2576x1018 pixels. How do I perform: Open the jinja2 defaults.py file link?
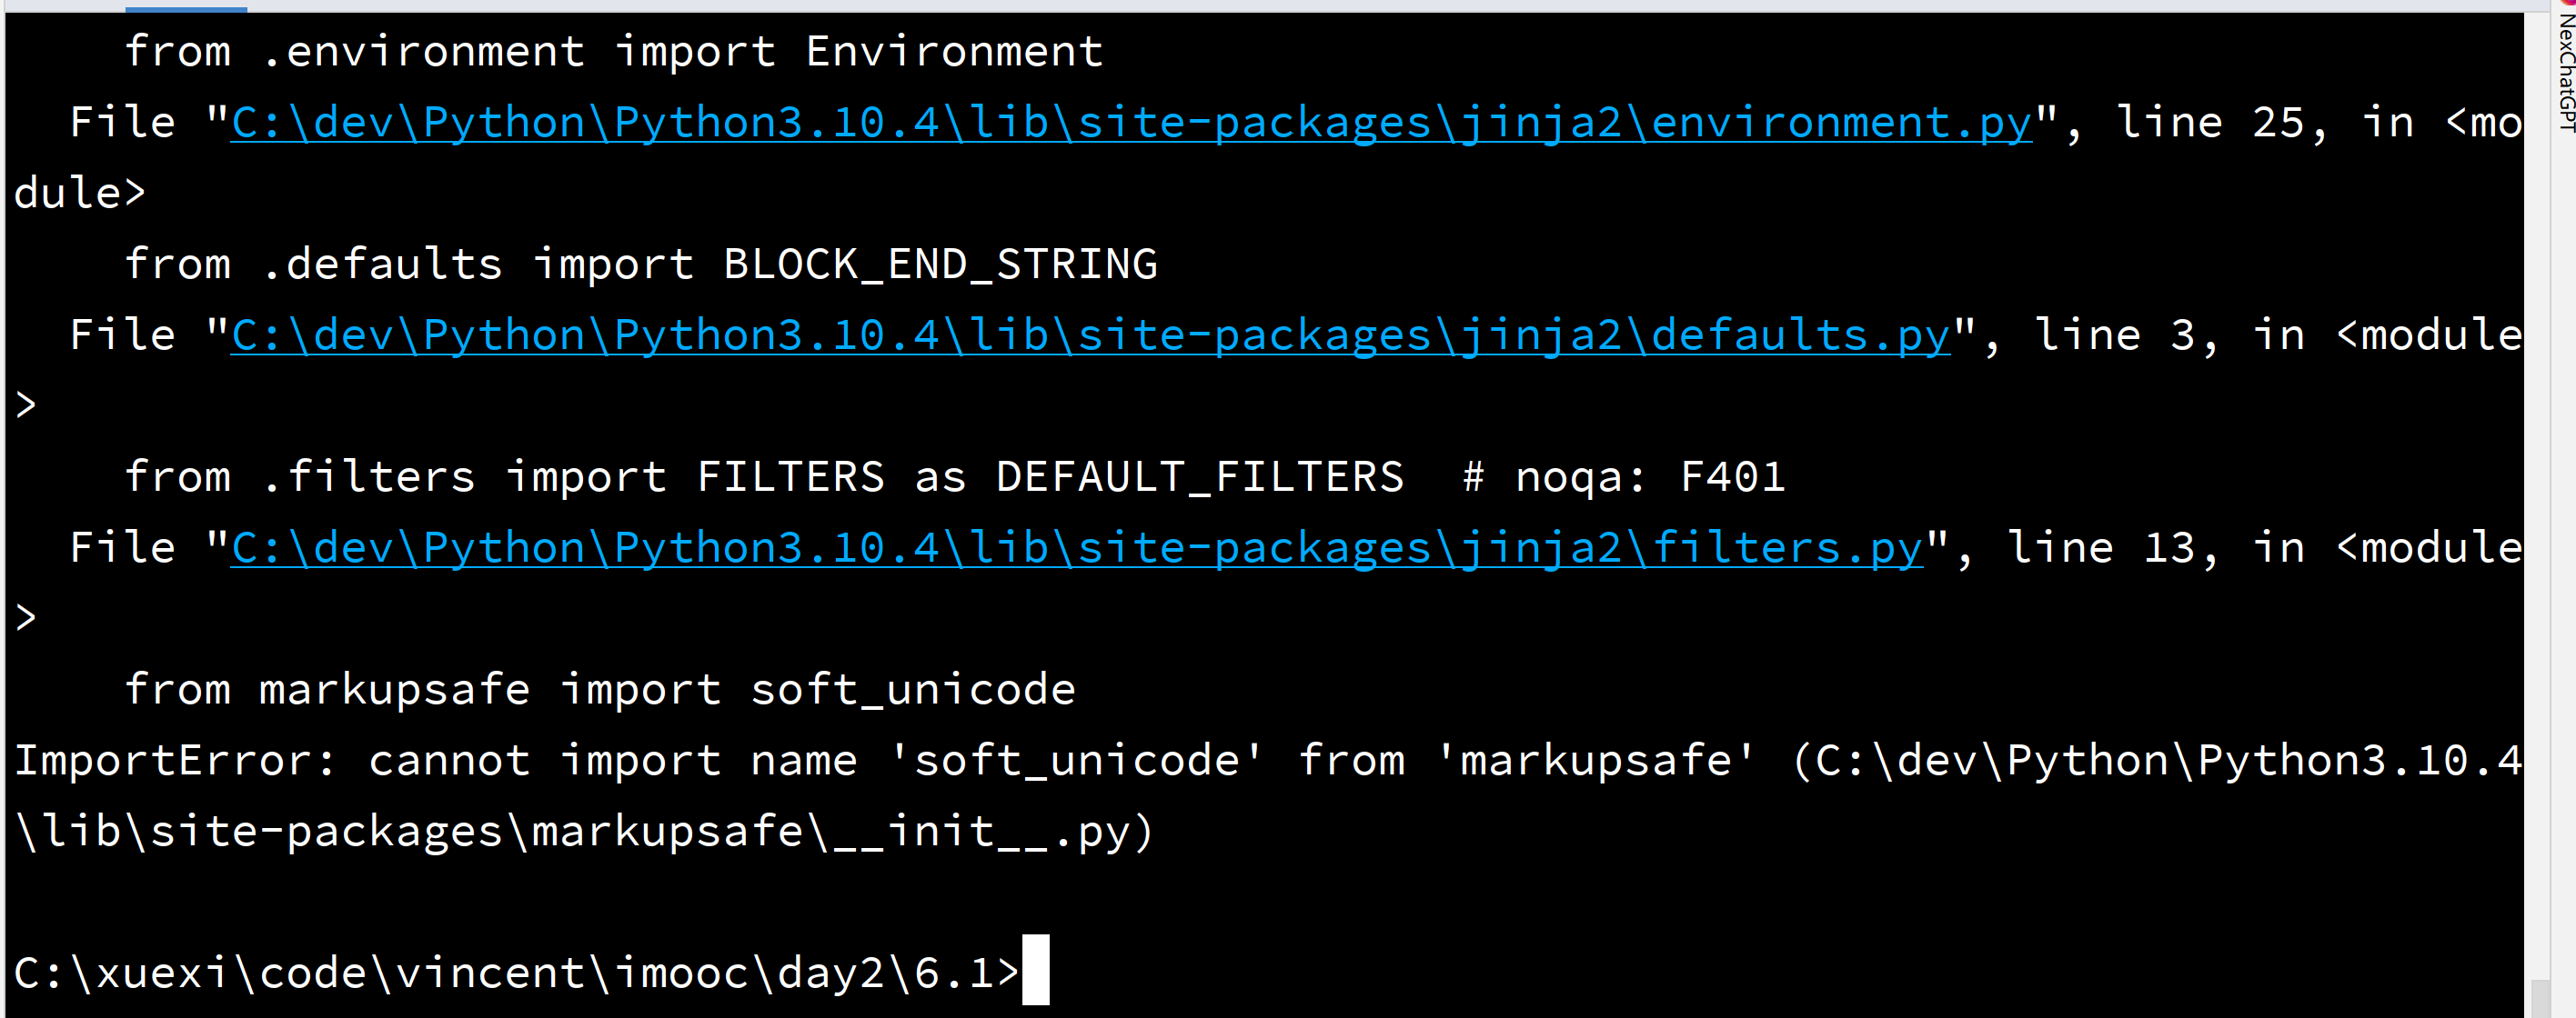click(1090, 336)
